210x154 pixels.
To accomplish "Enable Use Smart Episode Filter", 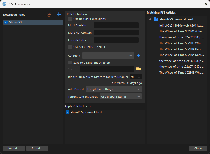I will click(x=70, y=47).
